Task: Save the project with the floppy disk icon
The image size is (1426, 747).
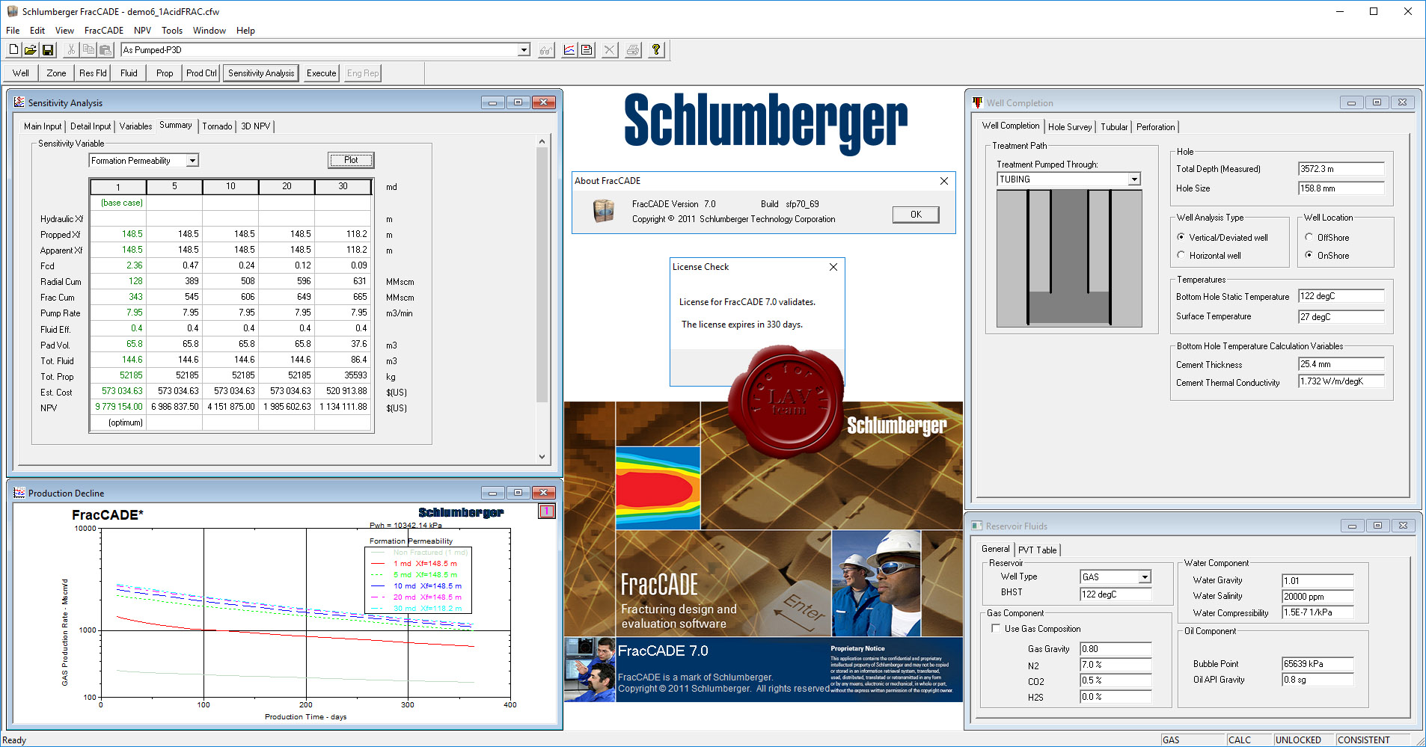Action: coord(48,50)
